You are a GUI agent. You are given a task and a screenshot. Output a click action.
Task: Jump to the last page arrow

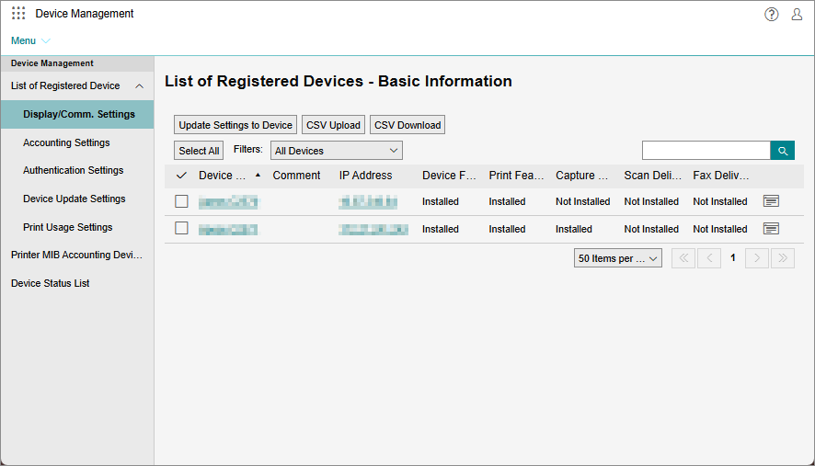783,258
